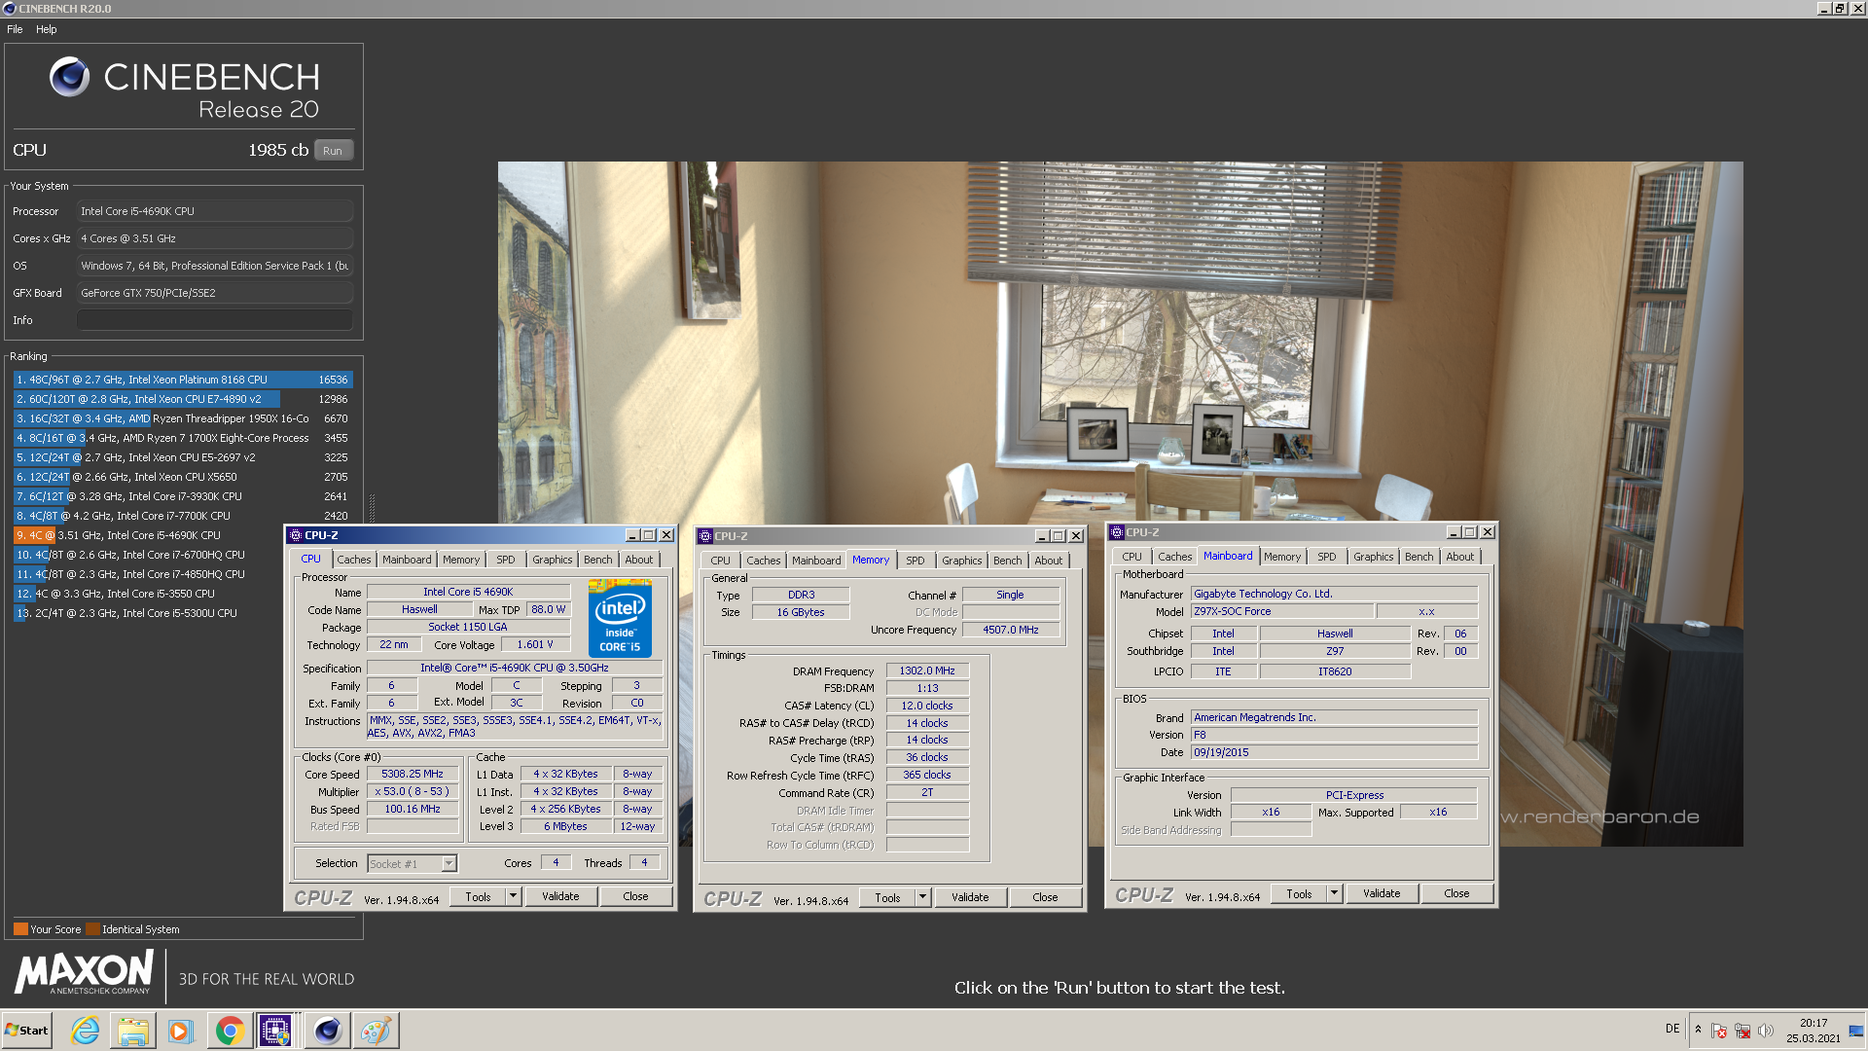
Task: Open Tools dropdown arrow in CPU-tab CPU-Z window
Action: click(513, 896)
